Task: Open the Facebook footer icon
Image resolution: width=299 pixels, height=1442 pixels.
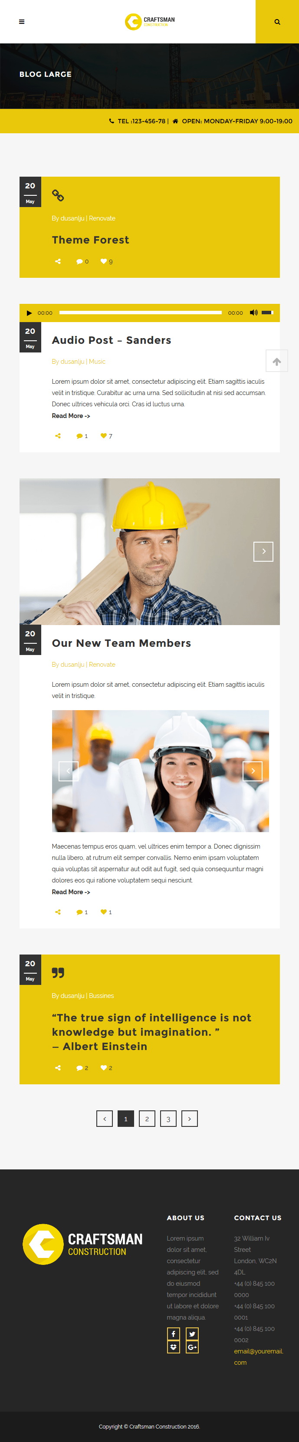Action: pos(174,1334)
